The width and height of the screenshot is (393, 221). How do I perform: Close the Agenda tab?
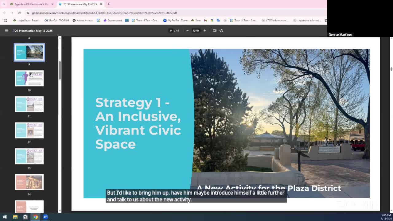pos(52,4)
